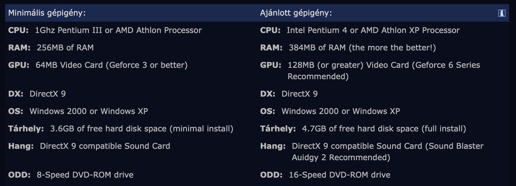516x186 pixels.
Task: Select the 1Ghz Pentium III CPU text
Action: 118,30
